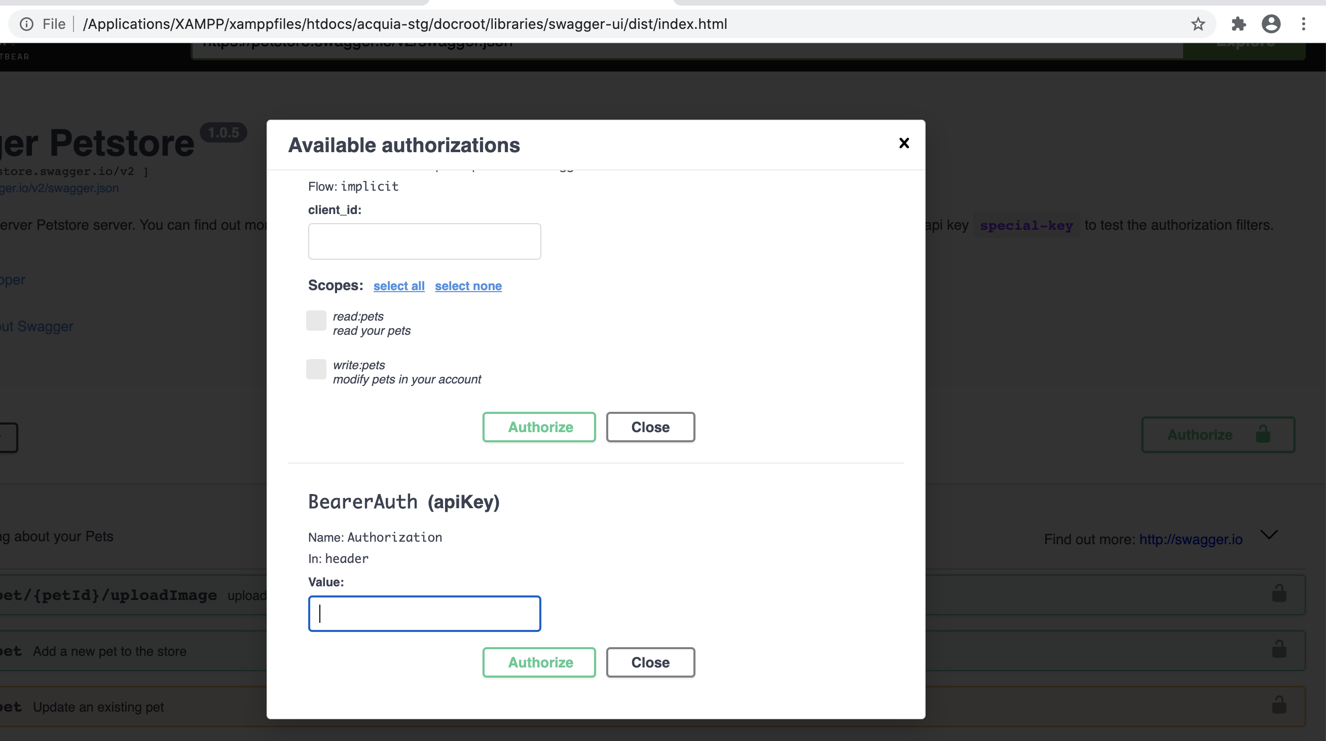
Task: Bookmark this page with the star icon
Action: tap(1198, 24)
